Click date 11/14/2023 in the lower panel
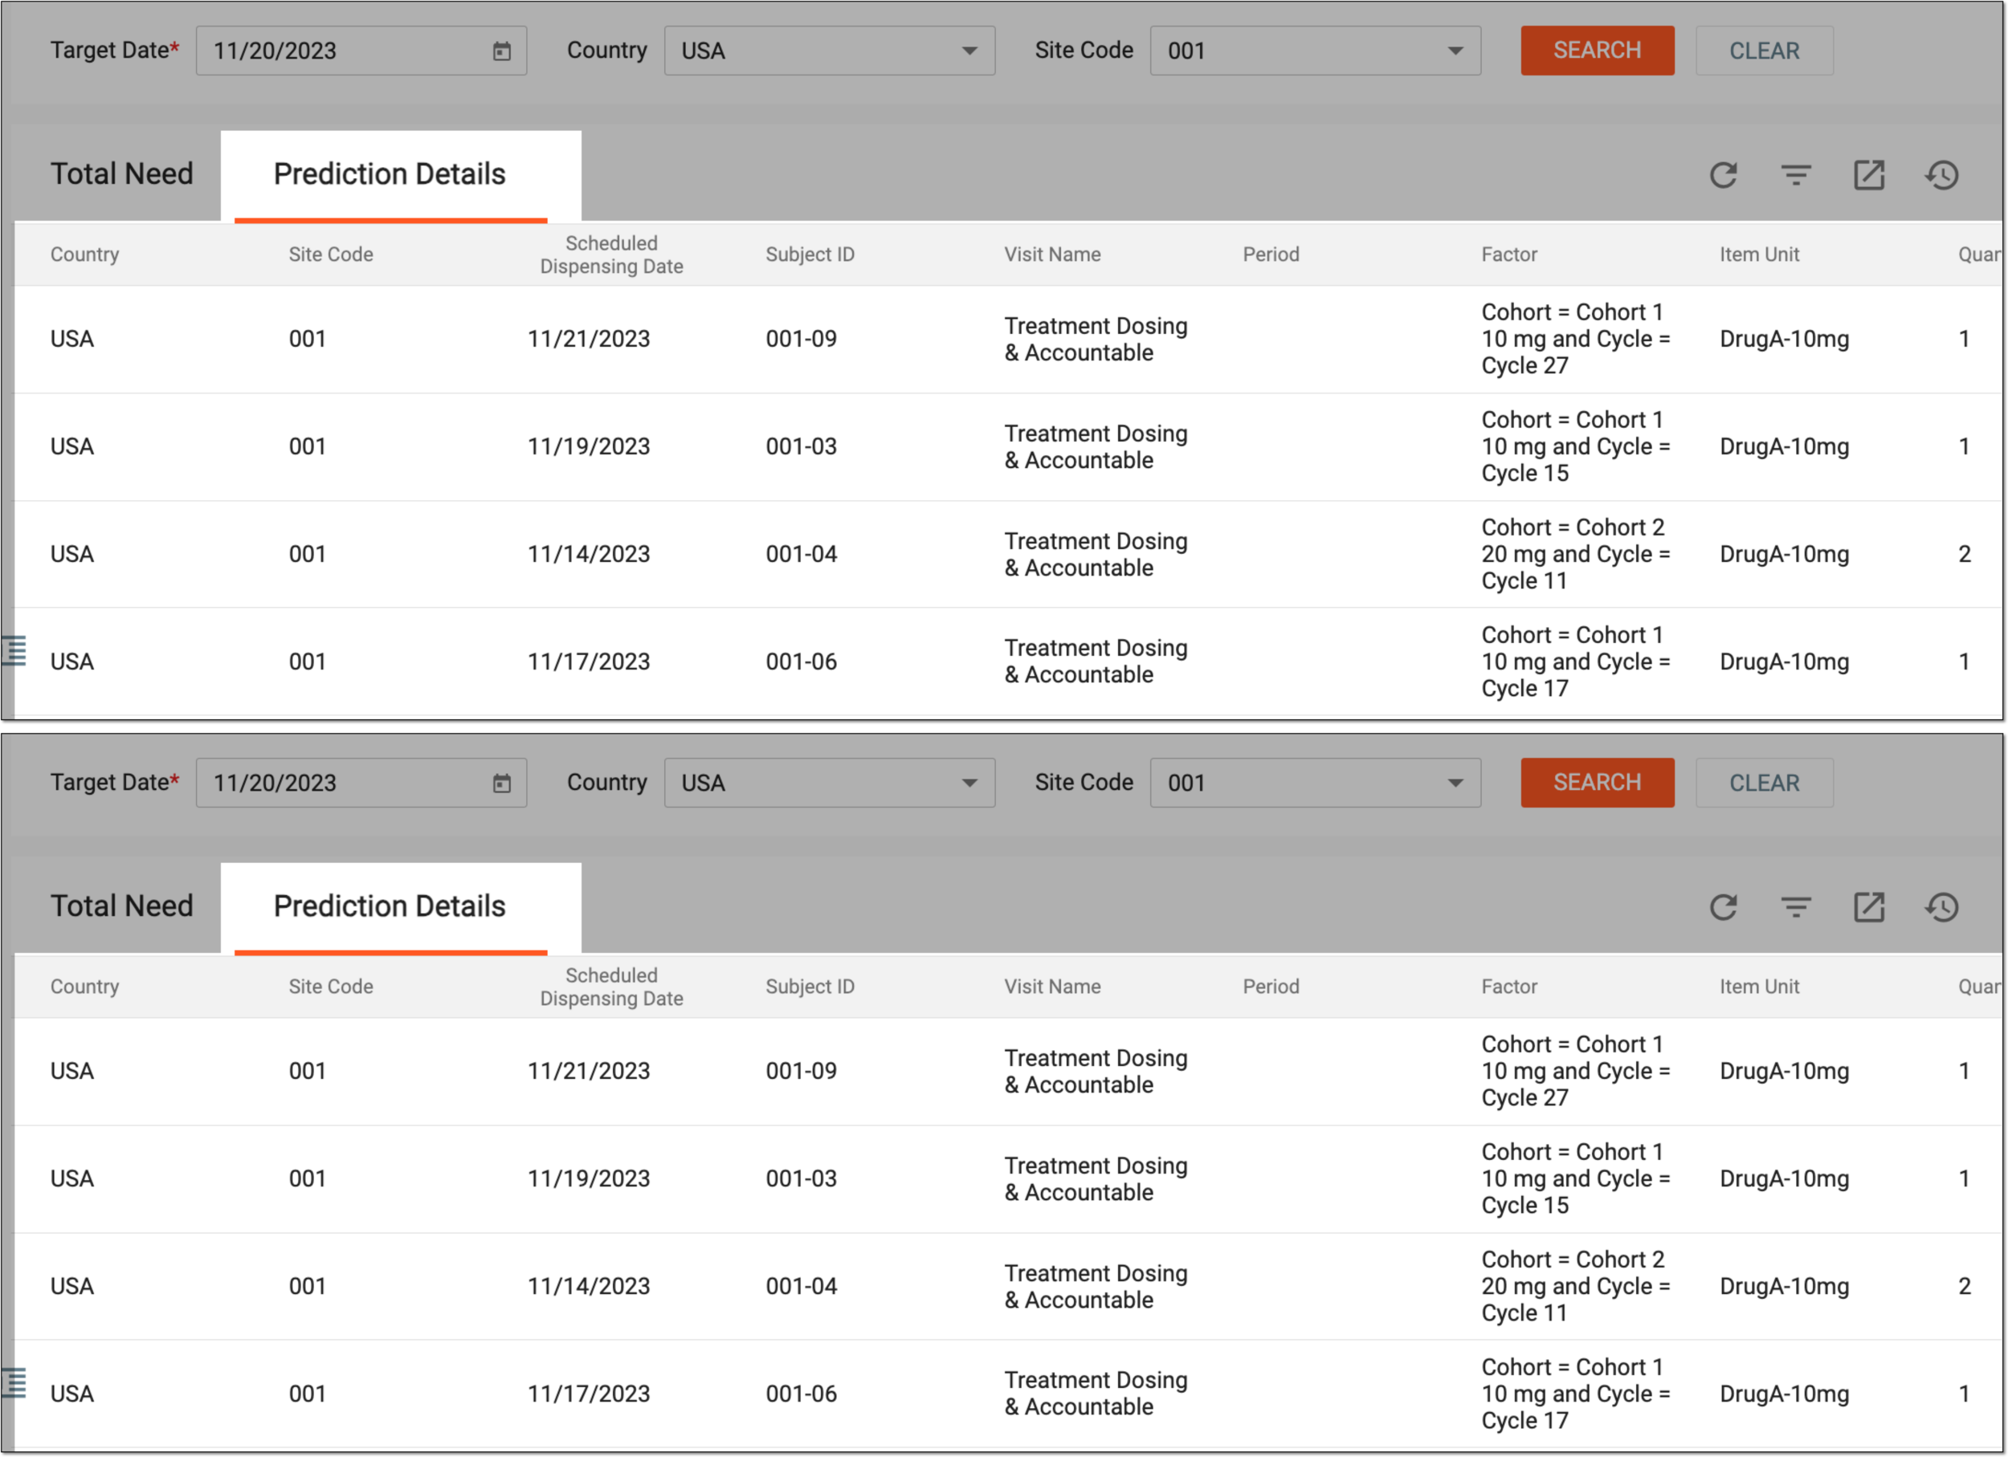This screenshot has height=1457, width=2008. (589, 1286)
